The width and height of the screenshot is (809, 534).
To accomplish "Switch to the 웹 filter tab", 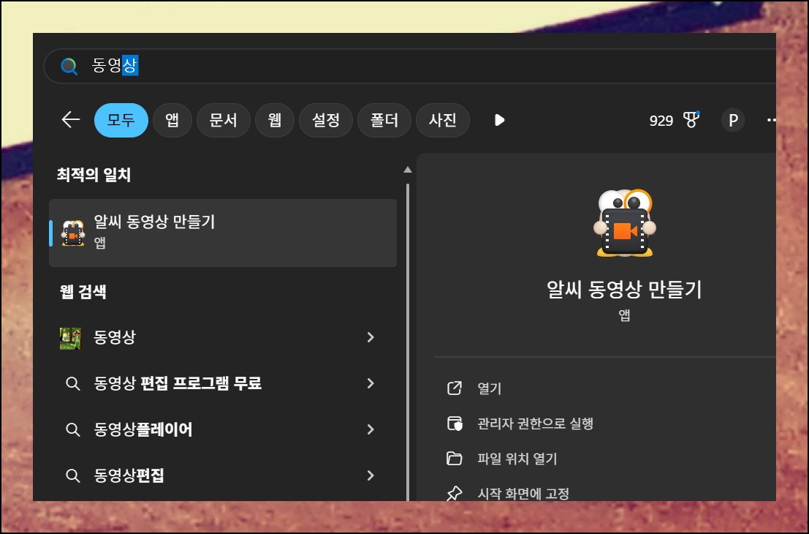I will [x=275, y=120].
